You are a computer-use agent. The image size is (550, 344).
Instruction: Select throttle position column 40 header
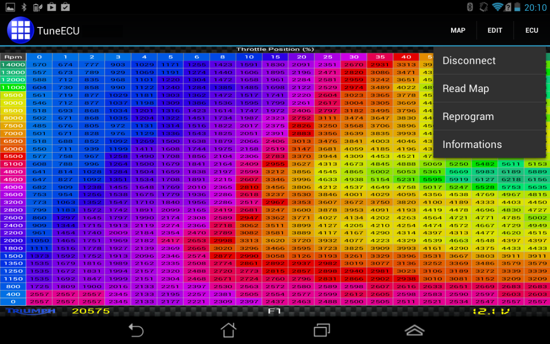pyautogui.click(x=406, y=57)
